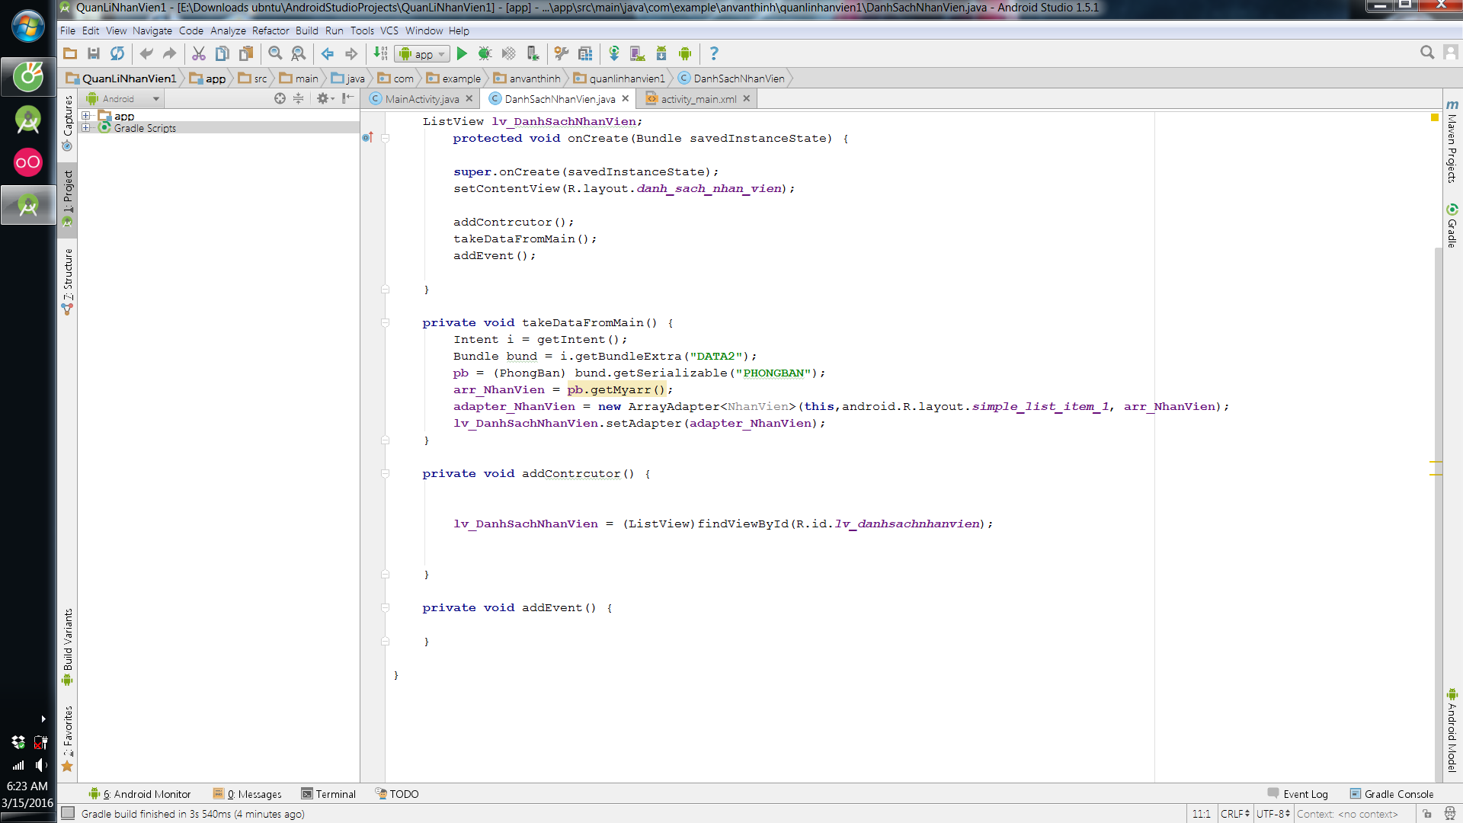Click the Cut scissors icon
This screenshot has width=1463, height=823.
[x=199, y=53]
